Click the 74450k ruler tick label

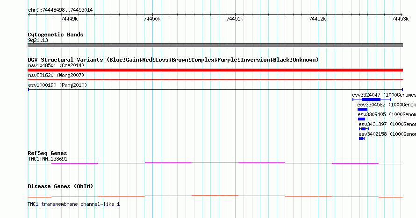pyautogui.click(x=152, y=19)
